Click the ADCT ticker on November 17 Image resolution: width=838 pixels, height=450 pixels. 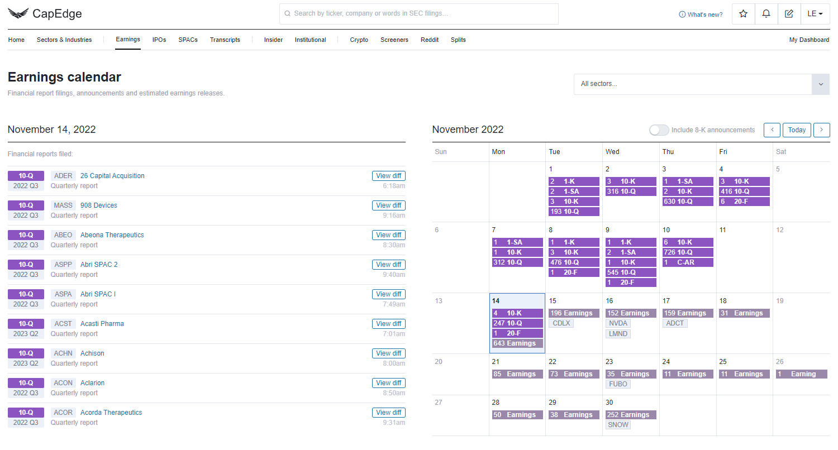click(x=675, y=323)
